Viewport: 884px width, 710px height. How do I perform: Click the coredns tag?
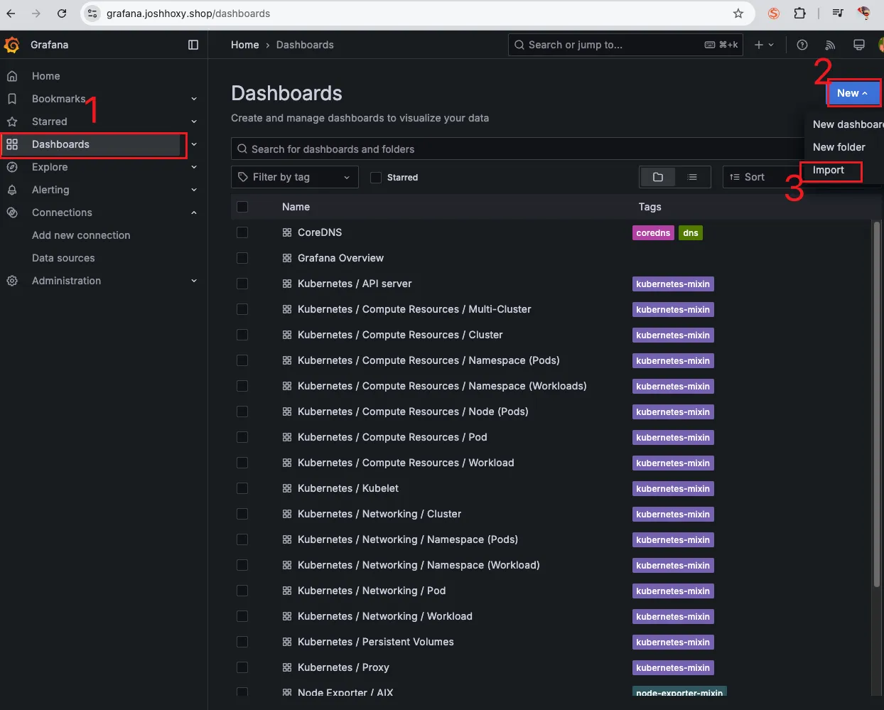coord(653,232)
